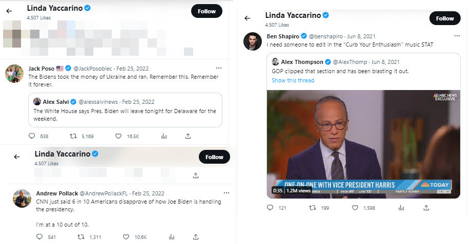
Task: Retweet Jack Posobiec's tweet about the Bidens
Action: pyautogui.click(x=72, y=136)
